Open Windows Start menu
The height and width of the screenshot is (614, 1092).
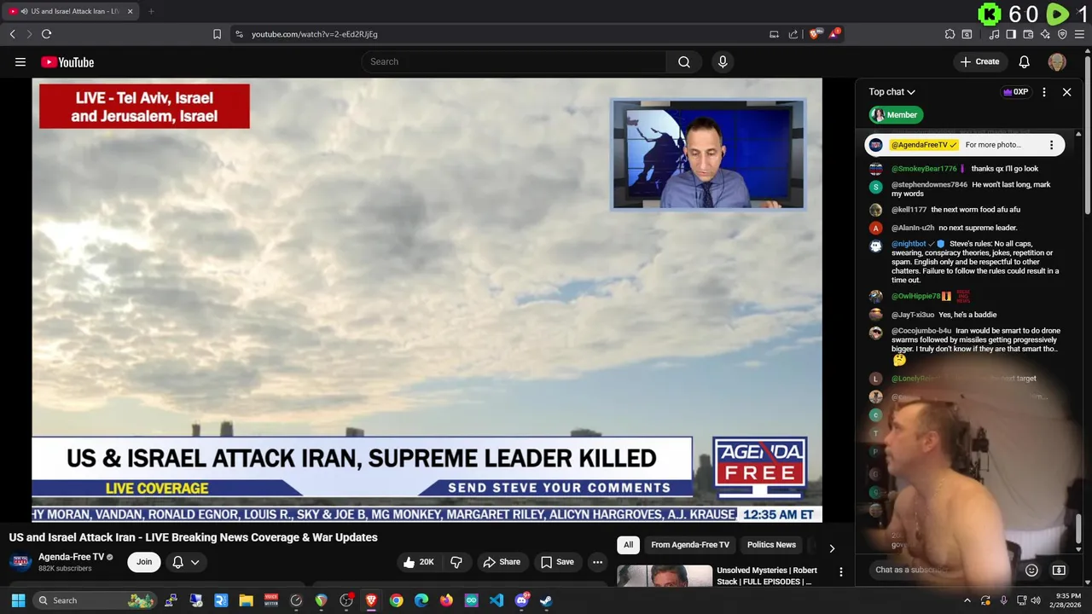18,600
